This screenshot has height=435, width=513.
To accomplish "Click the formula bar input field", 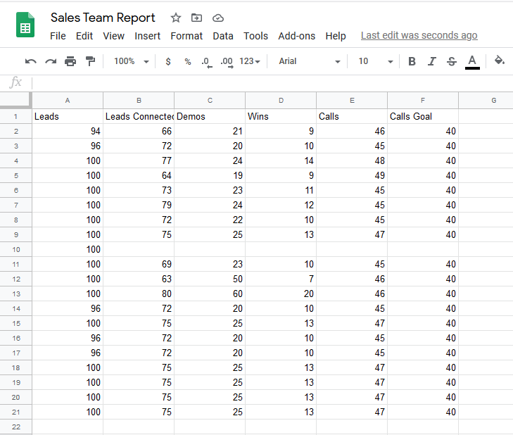I will (x=267, y=83).
